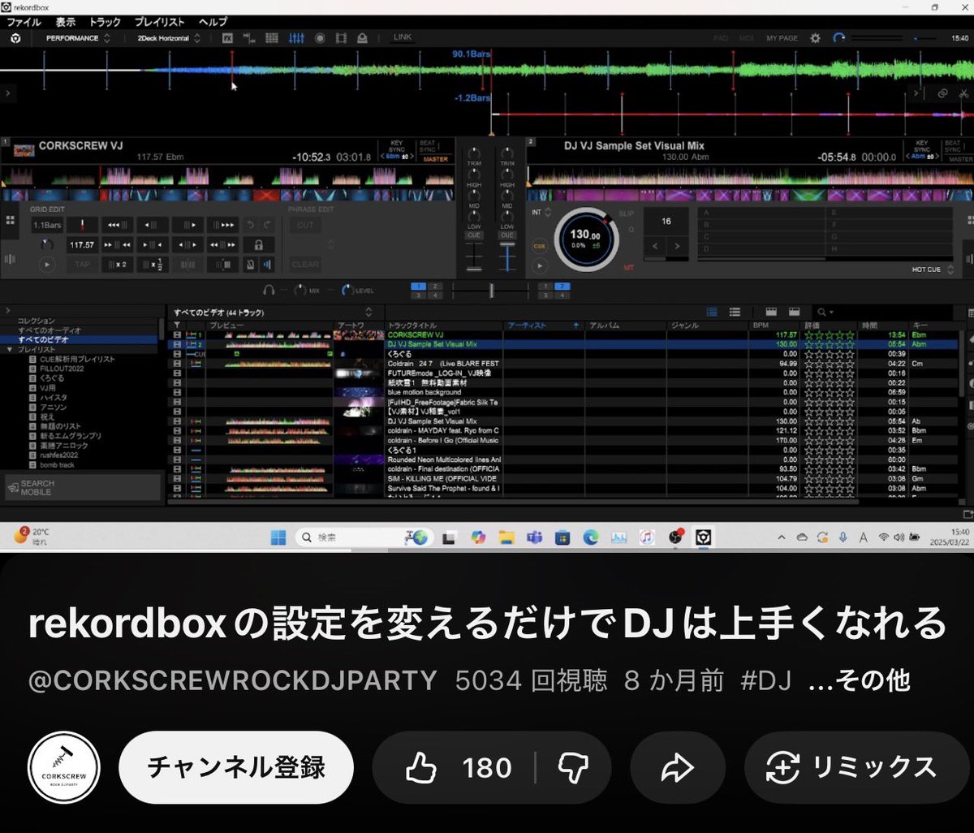The width and height of the screenshot is (974, 833).
Task: Double the grid BPM with x2
Action: click(x=117, y=264)
